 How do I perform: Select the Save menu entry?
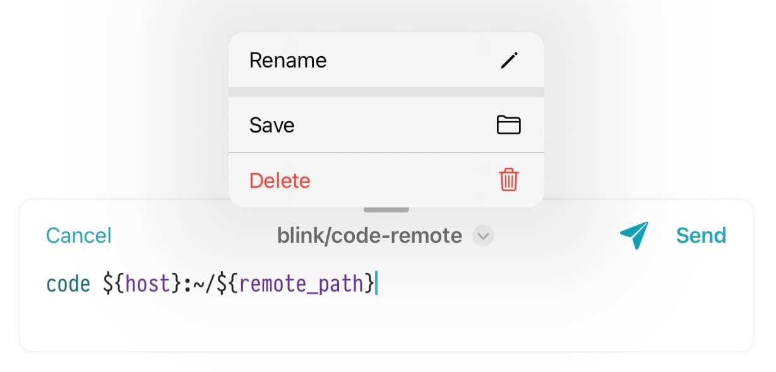click(386, 125)
